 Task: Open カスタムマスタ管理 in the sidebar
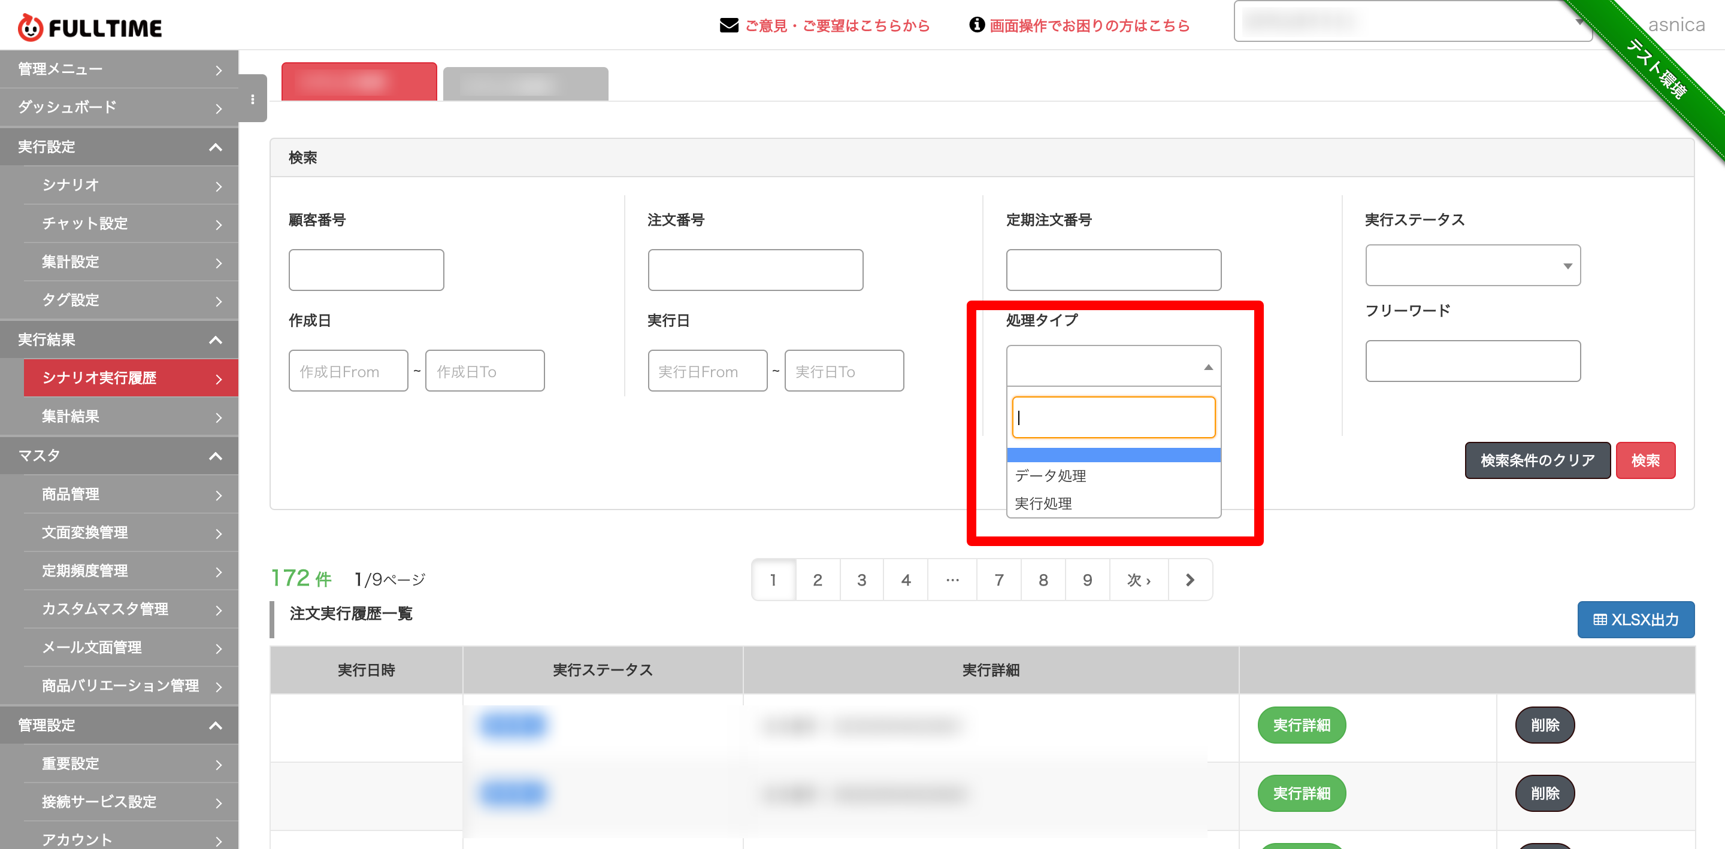coord(131,609)
